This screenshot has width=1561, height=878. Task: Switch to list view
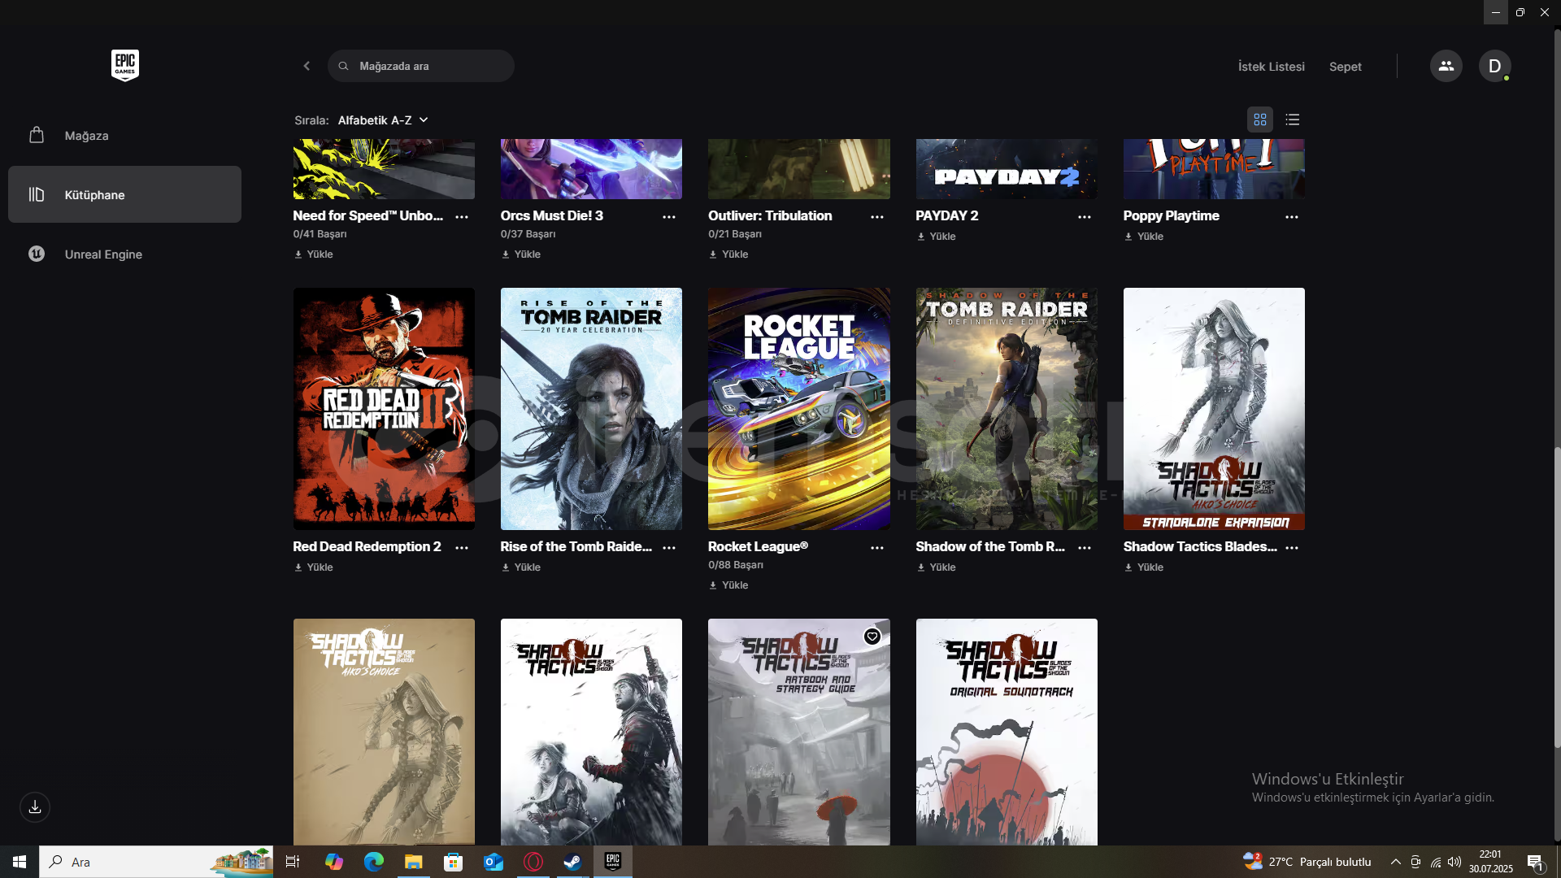tap(1292, 120)
